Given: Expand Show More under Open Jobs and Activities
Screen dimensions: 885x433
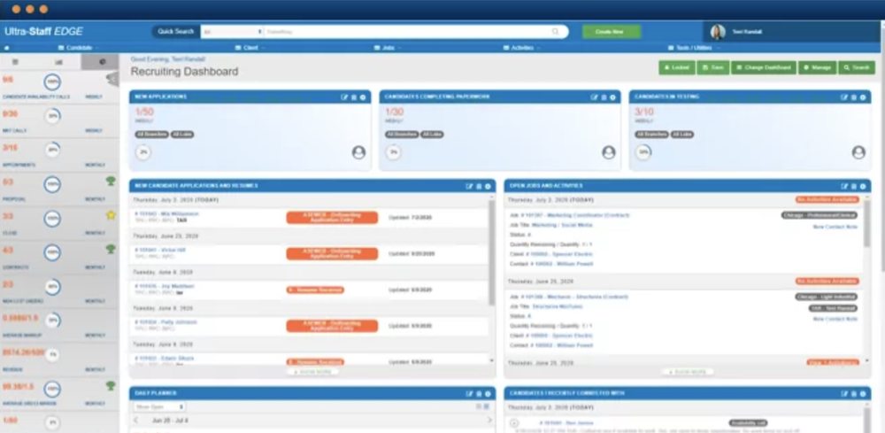Looking at the screenshot, I should (688, 372).
